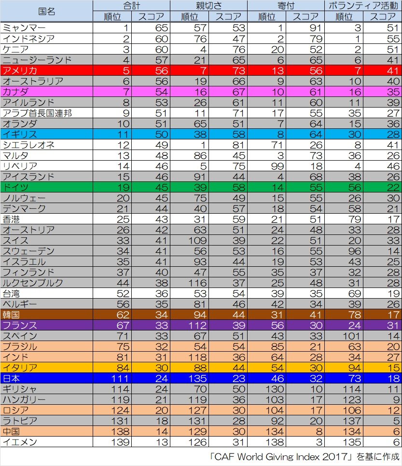Select the ベルギー country cell
This screenshot has width=402, height=466.
[x=46, y=304]
